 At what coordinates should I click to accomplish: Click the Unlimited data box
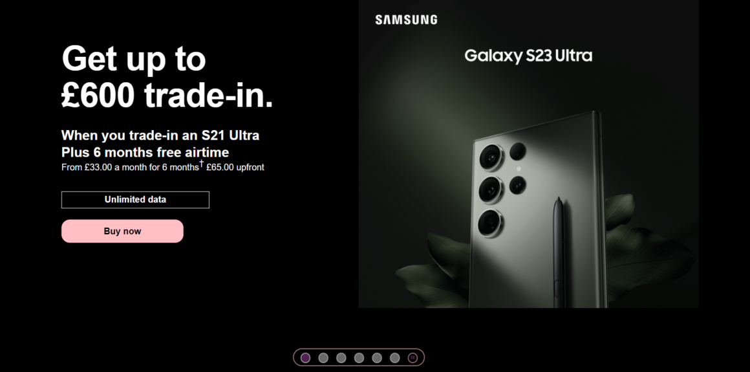point(135,200)
